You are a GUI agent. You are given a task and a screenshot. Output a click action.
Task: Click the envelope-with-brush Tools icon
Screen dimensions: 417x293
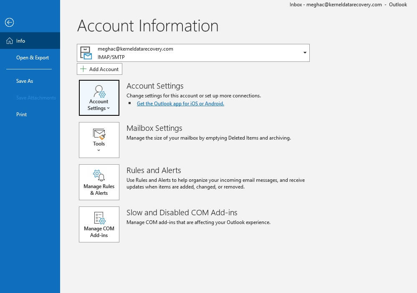pyautogui.click(x=99, y=134)
